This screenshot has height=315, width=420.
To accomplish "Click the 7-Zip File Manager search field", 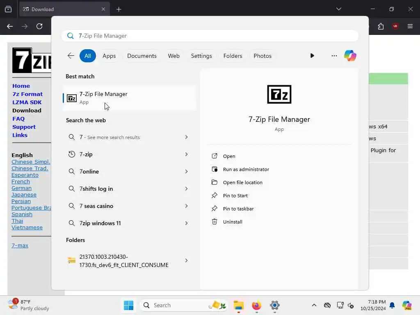I will 210,36.
